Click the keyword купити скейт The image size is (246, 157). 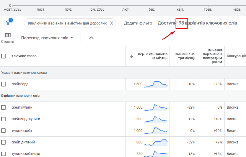pyautogui.click(x=22, y=131)
